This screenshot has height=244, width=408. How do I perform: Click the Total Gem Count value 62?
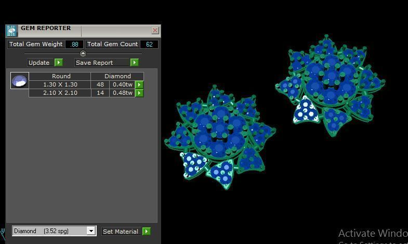(149, 45)
